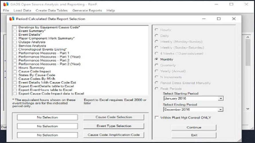Open the Generate Reports menu
Image resolution: width=255 pixels, height=143 pixels.
click(87, 10)
